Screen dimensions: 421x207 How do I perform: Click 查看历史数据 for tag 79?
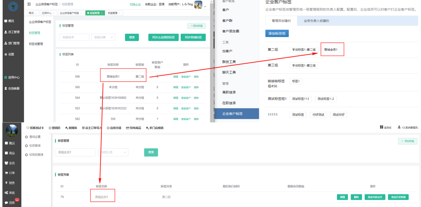(x=398, y=197)
